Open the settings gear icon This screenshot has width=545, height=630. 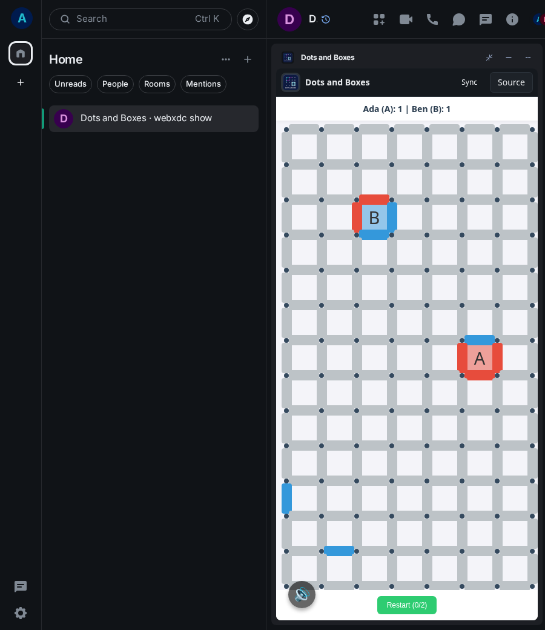tap(21, 612)
